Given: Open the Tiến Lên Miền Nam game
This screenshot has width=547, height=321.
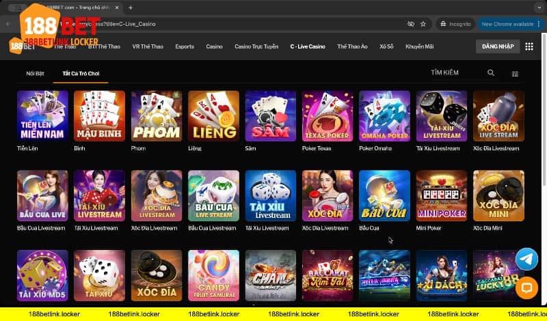Looking at the screenshot, I should 42,116.
